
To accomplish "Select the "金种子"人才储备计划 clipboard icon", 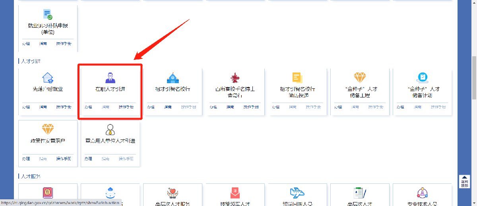I will [x=422, y=78].
